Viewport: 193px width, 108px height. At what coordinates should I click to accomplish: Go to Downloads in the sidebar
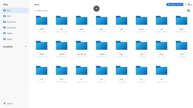[x=15, y=28]
